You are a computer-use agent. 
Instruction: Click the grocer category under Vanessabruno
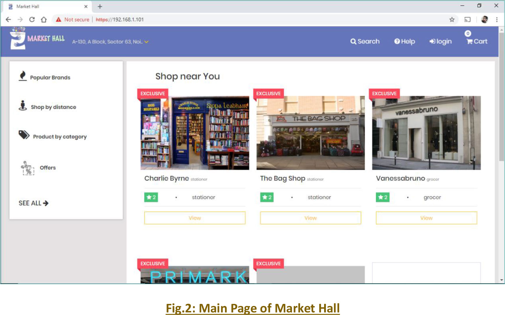click(x=432, y=197)
